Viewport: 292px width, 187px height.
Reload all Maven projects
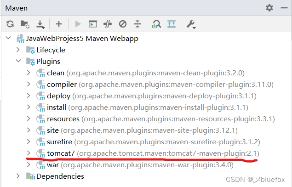10,24
